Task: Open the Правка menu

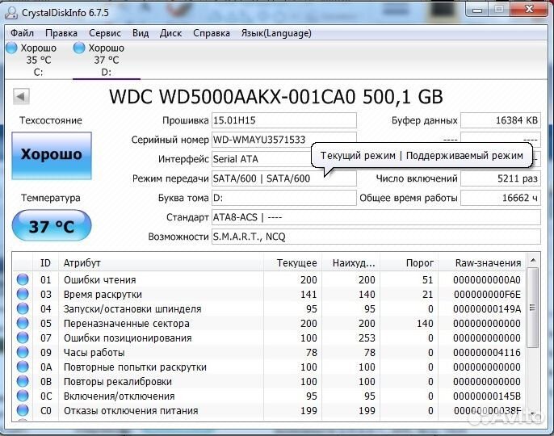Action: 61,33
